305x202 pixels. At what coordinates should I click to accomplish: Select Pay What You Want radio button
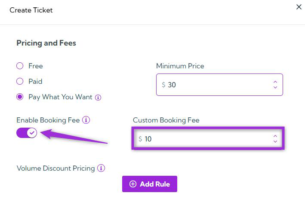[x=20, y=97]
